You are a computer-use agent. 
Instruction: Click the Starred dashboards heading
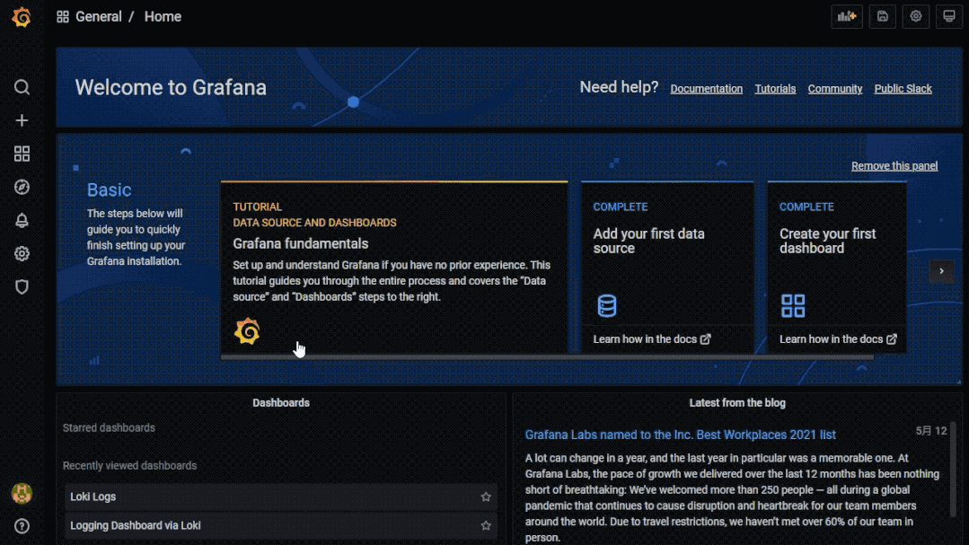coord(109,427)
